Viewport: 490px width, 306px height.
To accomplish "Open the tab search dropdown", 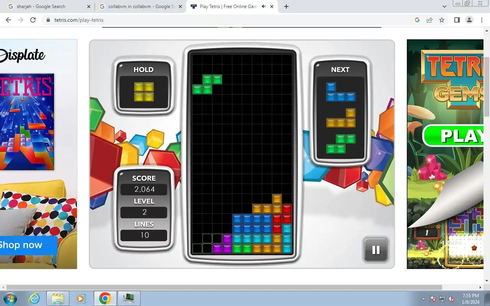I will click(444, 7).
